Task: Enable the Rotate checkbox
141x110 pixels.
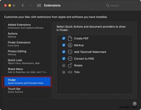Action: pos(64,65)
